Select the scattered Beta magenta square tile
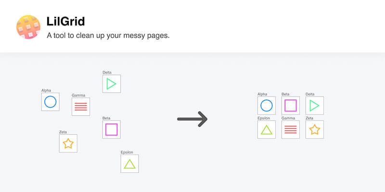Image resolution: width=385 pixels, height=192 pixels. (x=112, y=130)
